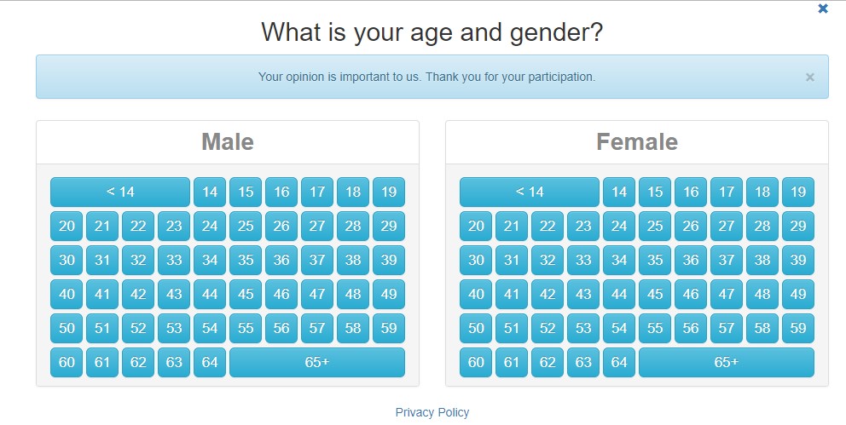Viewport: 846px width, 425px height.
Task: Select Male 65+ age button
Action: pyautogui.click(x=316, y=362)
